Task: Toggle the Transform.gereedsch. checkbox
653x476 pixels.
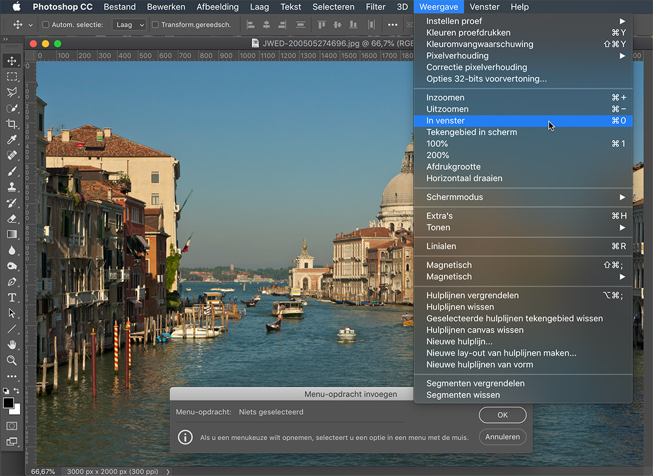Action: [x=155, y=25]
